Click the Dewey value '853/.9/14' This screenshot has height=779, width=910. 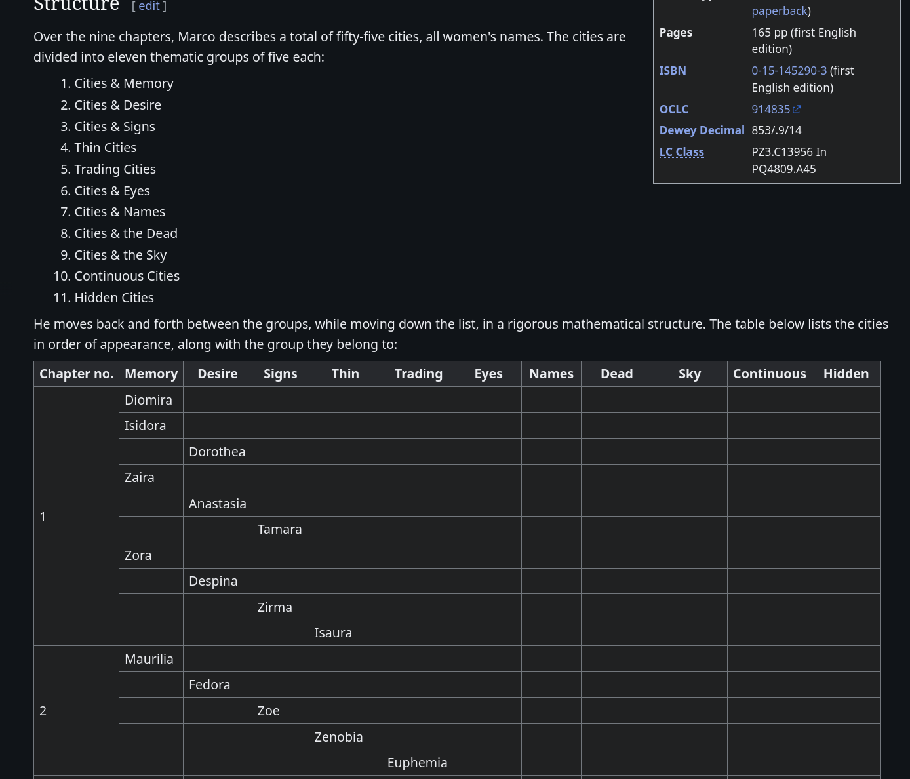(776, 130)
